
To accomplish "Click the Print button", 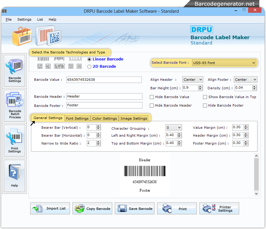I will (x=177, y=208).
